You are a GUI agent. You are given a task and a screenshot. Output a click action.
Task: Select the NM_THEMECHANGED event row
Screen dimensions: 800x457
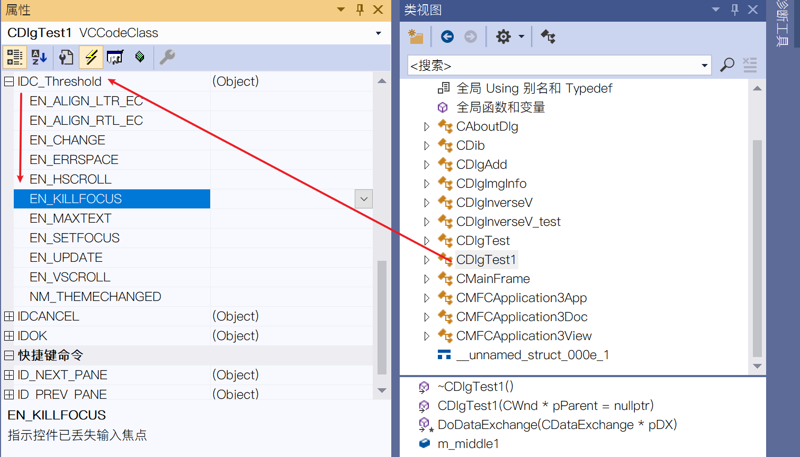[x=193, y=297]
